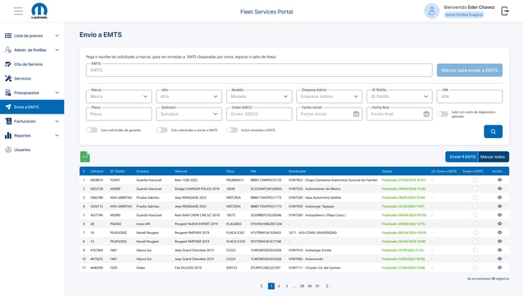
Task: Open Cita de Servicio in sidebar
Action: [28, 64]
